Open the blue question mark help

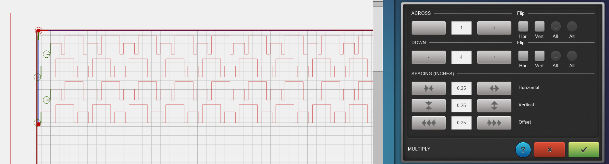(x=523, y=150)
